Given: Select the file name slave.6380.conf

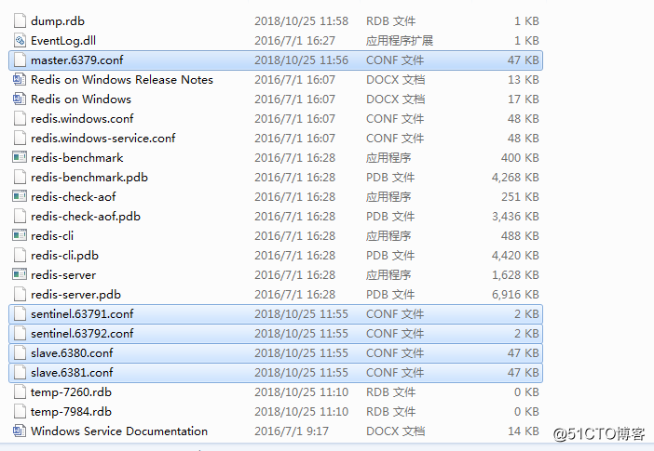Looking at the screenshot, I should (x=72, y=353).
